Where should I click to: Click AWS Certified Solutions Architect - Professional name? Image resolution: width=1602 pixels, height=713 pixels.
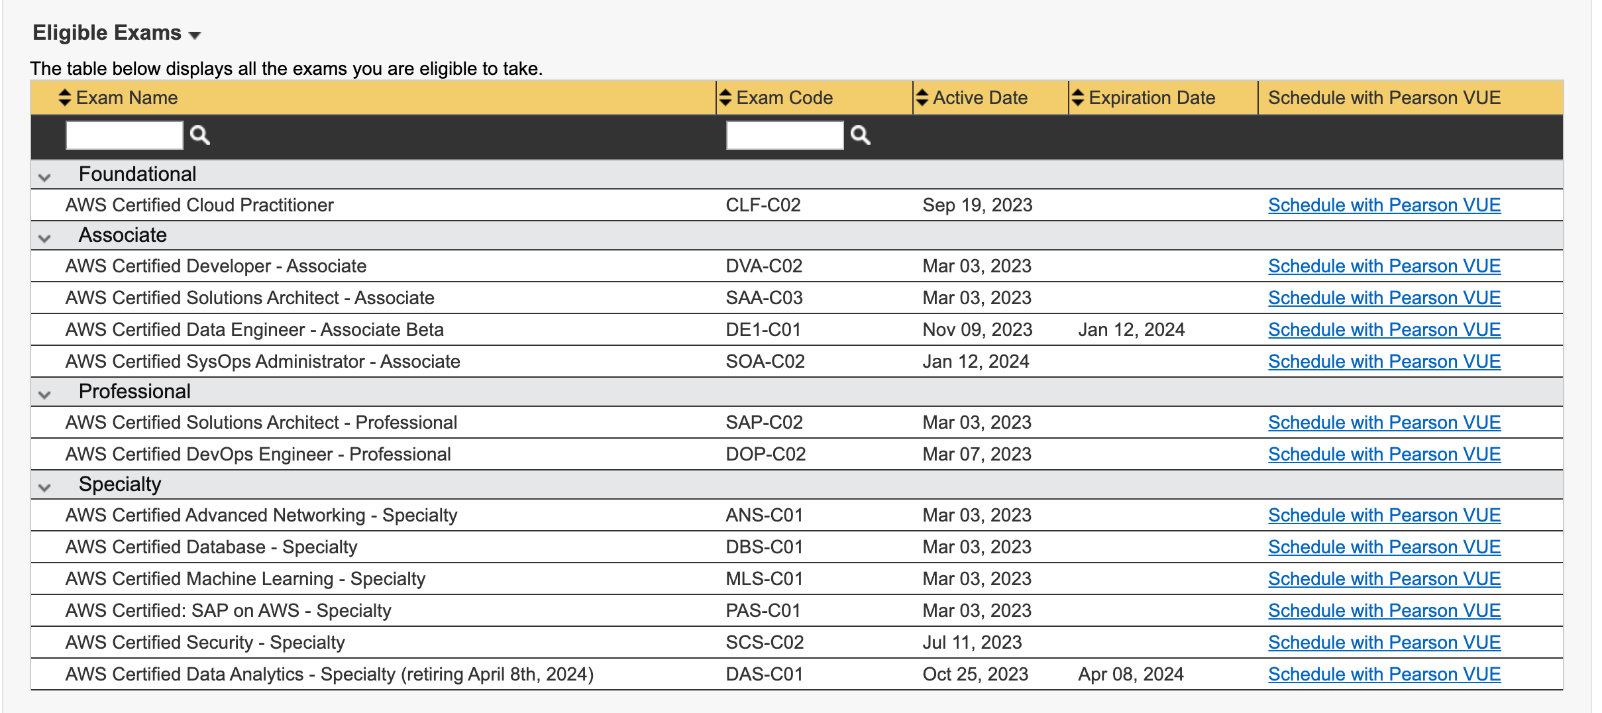tap(261, 423)
